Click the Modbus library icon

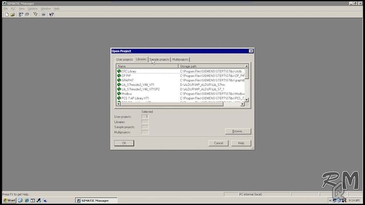tap(119, 93)
